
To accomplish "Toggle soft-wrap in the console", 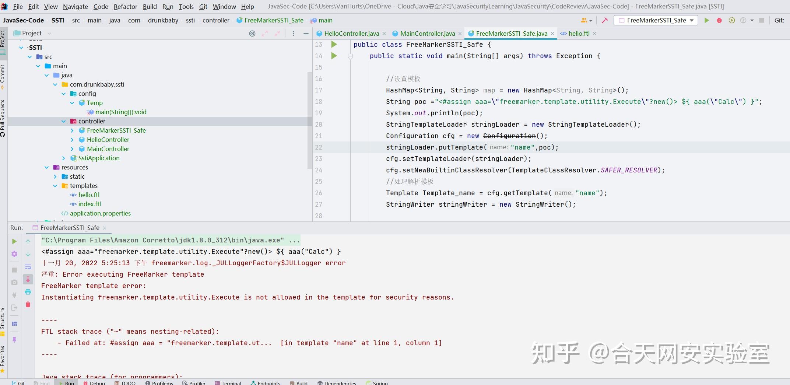I will (28, 267).
